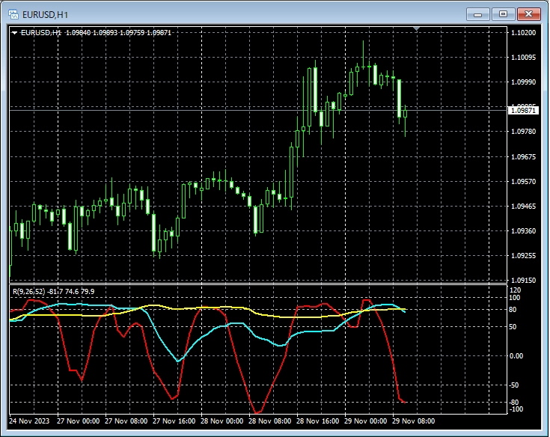Click the 28 Nov 08:00 time axis label
Viewport: 550px width, 437px height.
tap(270, 421)
